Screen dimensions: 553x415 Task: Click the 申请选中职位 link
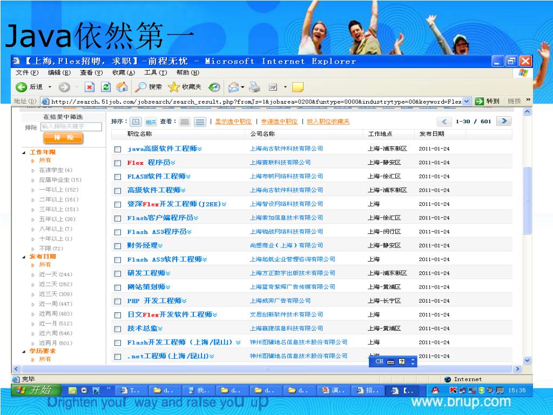[279, 122]
